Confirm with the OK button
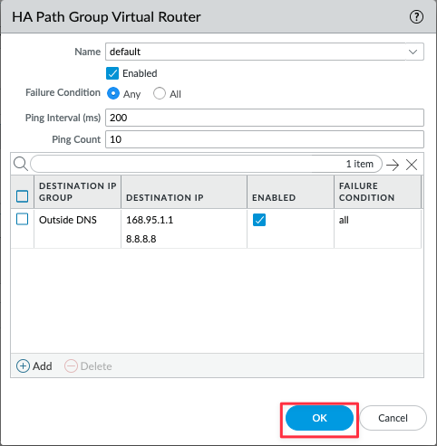Image resolution: width=437 pixels, height=446 pixels. pos(319,418)
